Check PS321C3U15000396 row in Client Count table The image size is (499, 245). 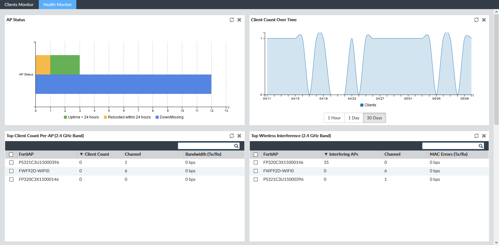pyautogui.click(x=11, y=163)
